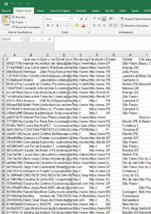Toggle Negrito bold formatting
The image size is (151, 214).
(48, 26)
